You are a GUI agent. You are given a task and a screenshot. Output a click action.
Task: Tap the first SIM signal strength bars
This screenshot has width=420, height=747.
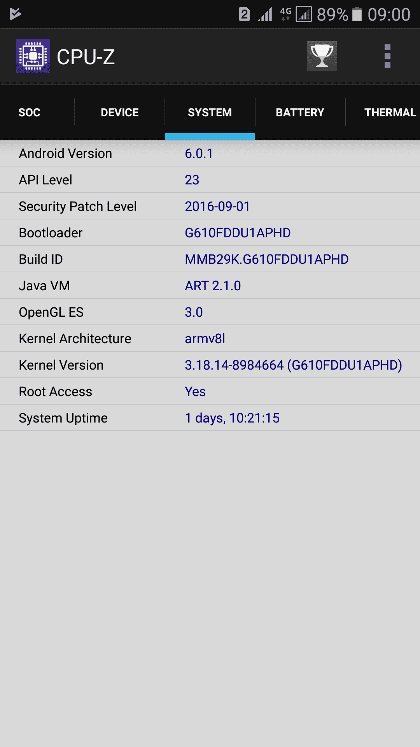pos(265,14)
